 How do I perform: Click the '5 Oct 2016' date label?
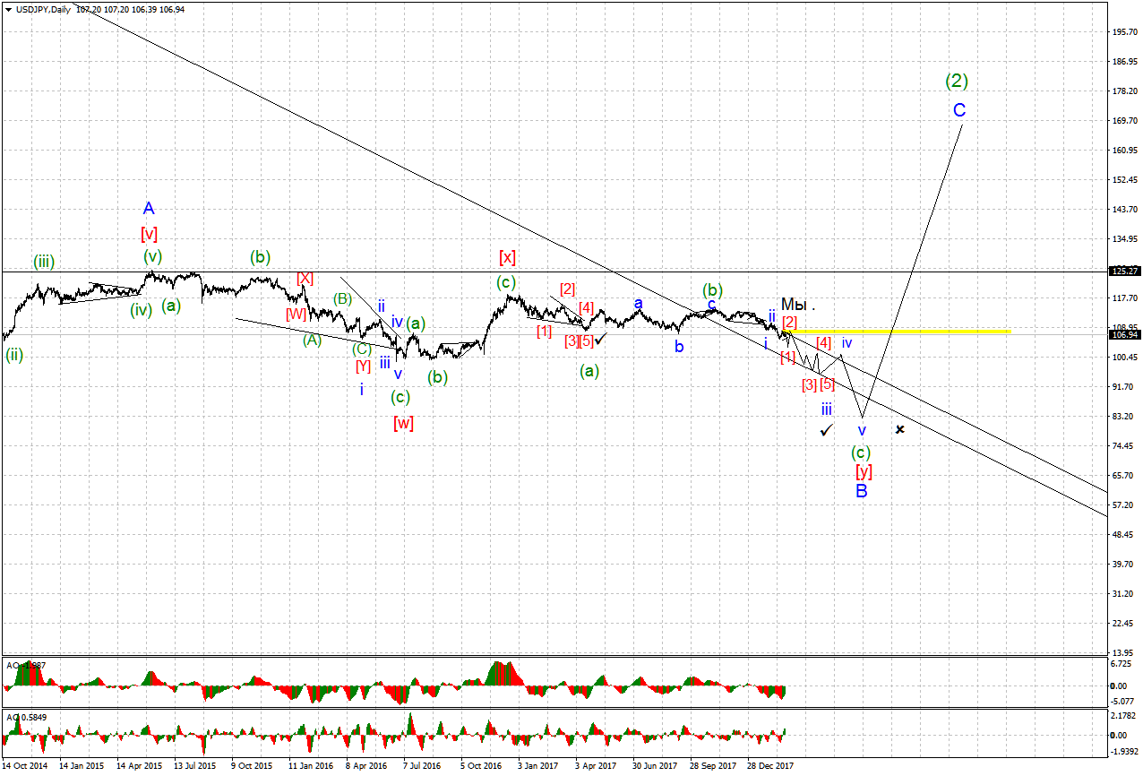[481, 766]
